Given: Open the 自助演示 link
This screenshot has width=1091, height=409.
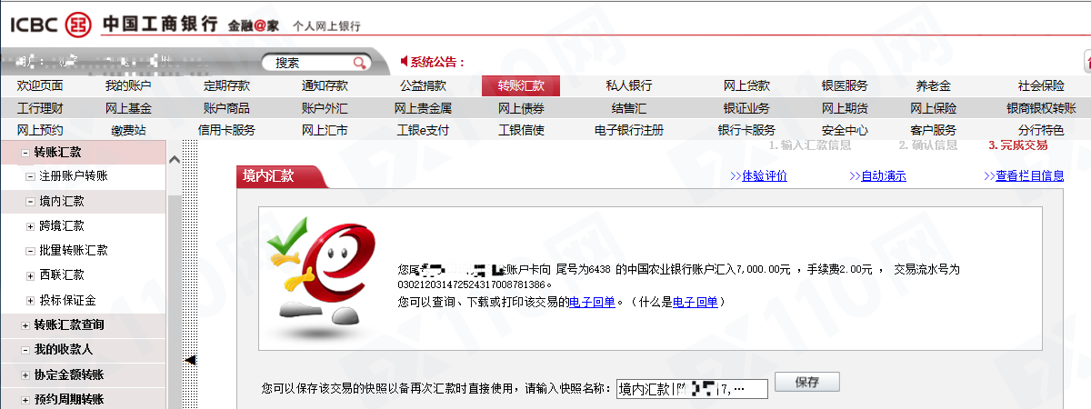Looking at the screenshot, I should pyautogui.click(x=883, y=176).
